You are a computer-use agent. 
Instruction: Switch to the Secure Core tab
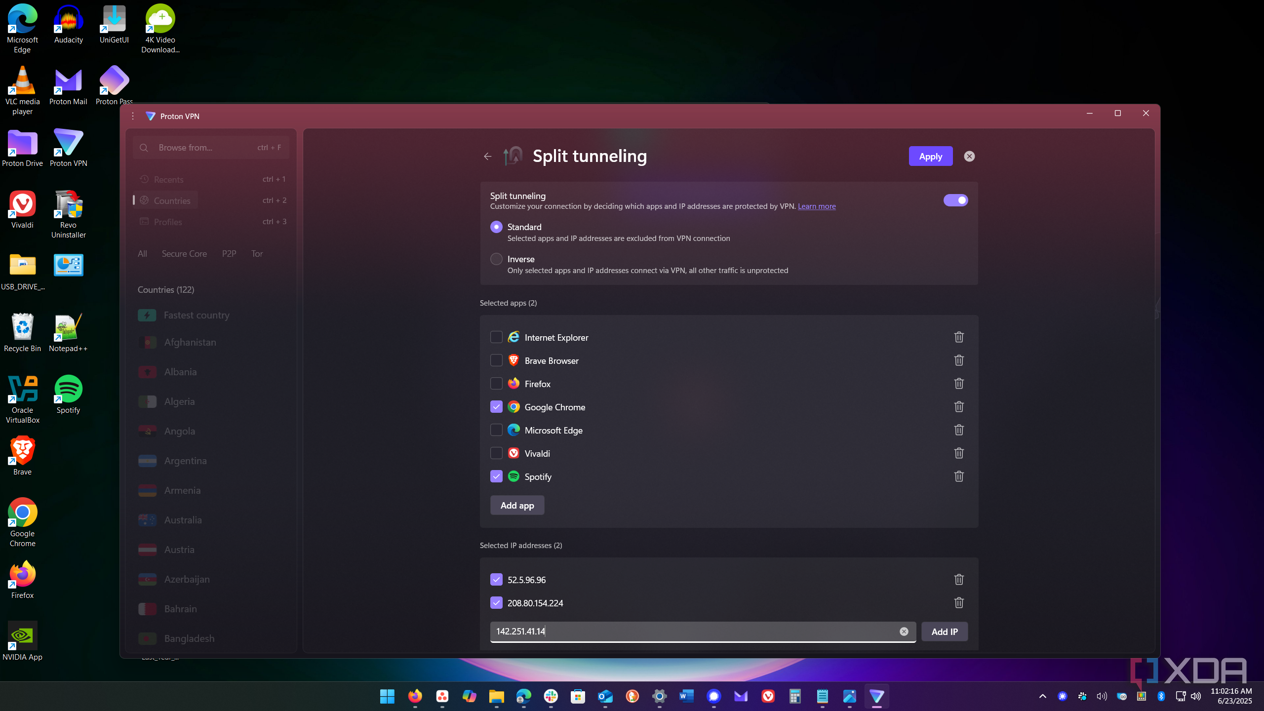[184, 254]
